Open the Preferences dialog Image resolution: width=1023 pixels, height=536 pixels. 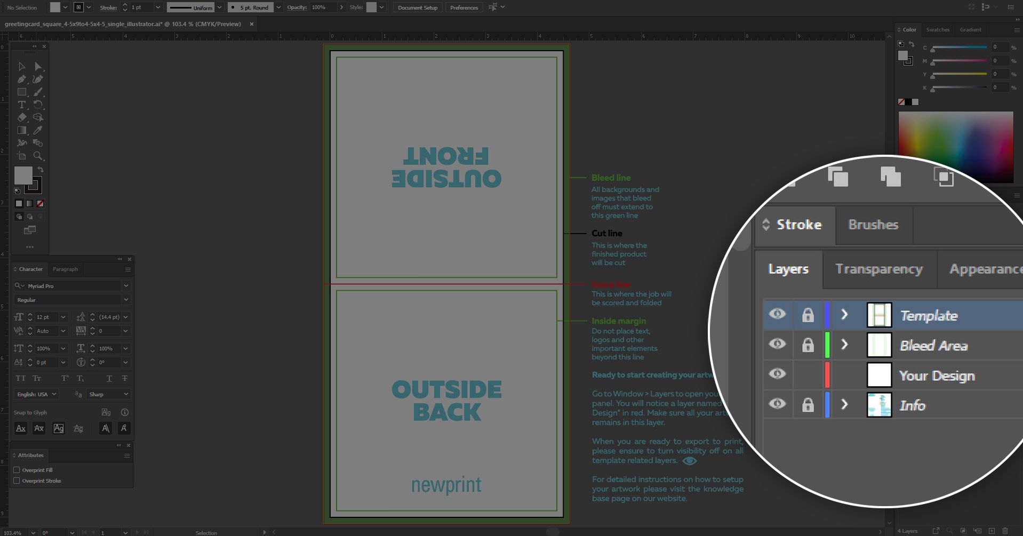(463, 7)
